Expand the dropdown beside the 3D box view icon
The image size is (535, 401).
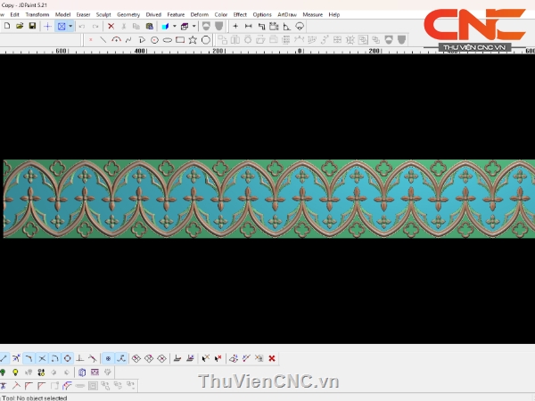(194, 27)
